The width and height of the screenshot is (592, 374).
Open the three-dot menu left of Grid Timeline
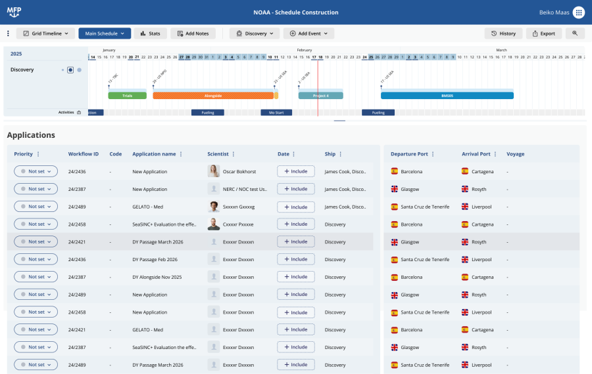[x=8, y=33]
